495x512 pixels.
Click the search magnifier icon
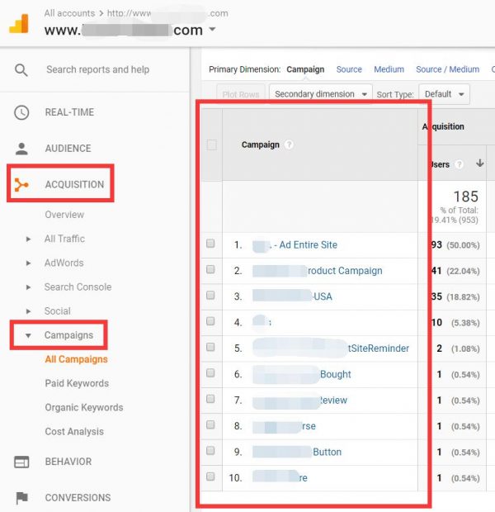point(21,70)
